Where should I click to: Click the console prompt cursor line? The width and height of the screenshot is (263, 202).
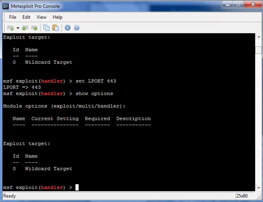coord(41,187)
